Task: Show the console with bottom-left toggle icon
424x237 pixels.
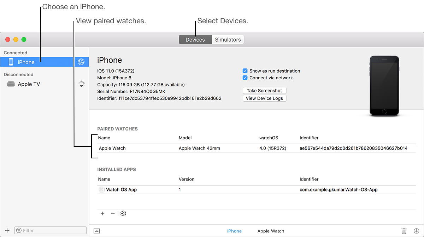Action: pyautogui.click(x=96, y=231)
